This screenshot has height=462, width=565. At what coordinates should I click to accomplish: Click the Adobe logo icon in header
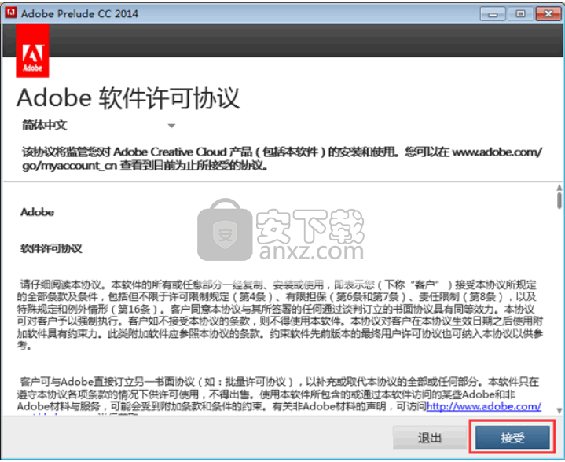click(x=32, y=50)
